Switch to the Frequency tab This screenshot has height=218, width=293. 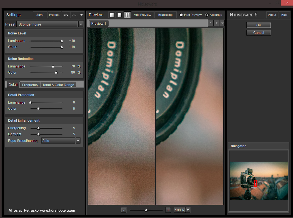[x=30, y=85]
